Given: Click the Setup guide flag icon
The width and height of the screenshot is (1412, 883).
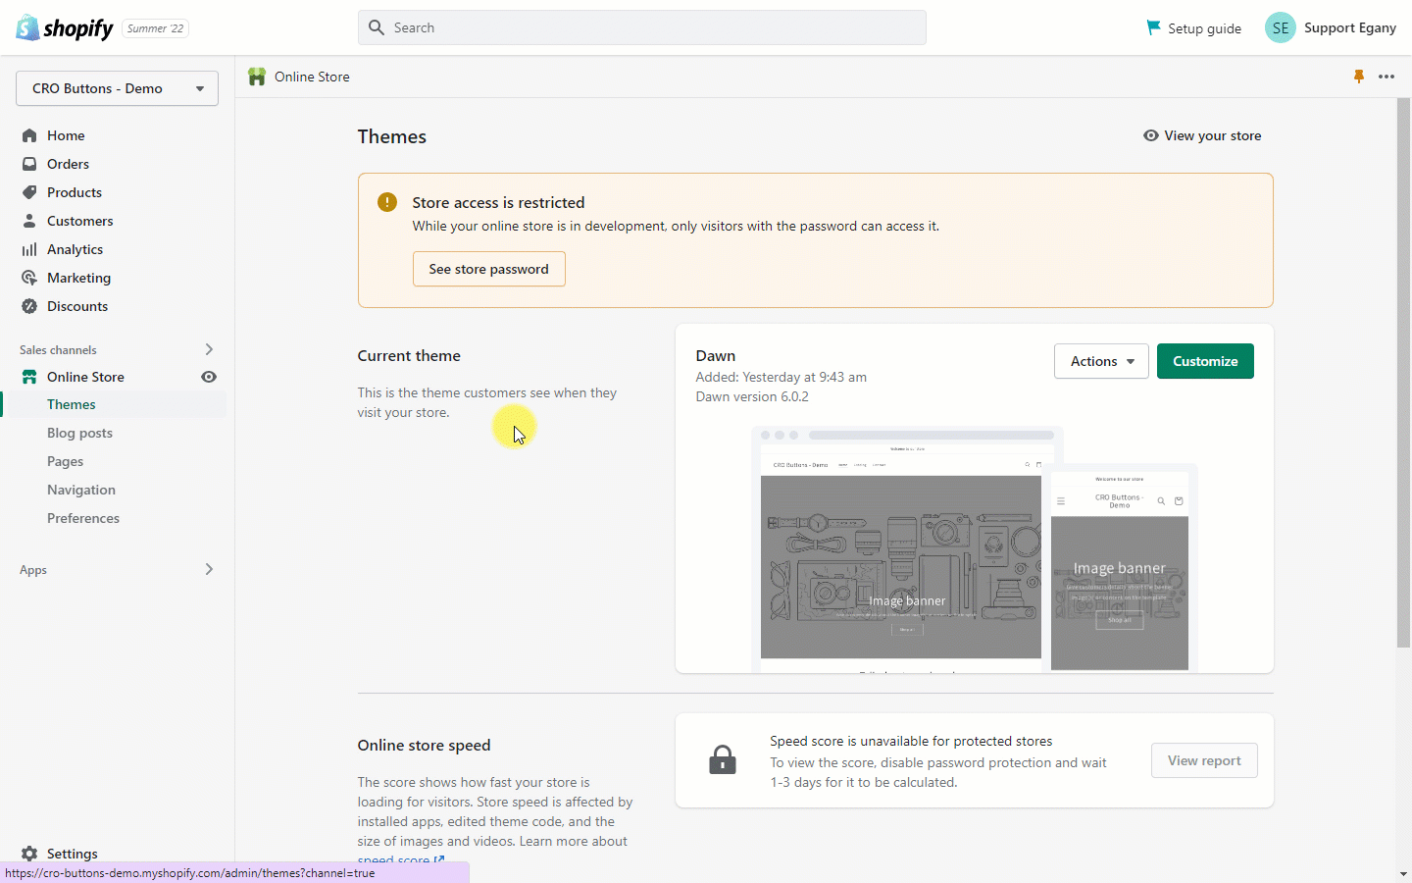Looking at the screenshot, I should click(x=1153, y=27).
